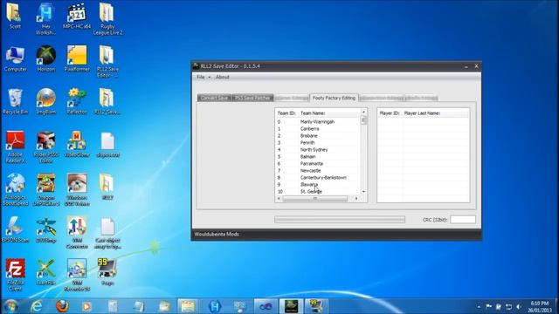Click the CRC (32bit) input field
The height and width of the screenshot is (314, 559).
point(463,220)
